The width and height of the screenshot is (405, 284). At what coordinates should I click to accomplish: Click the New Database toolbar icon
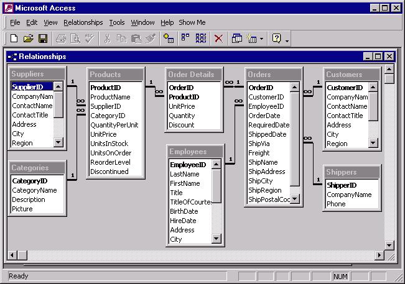coord(14,39)
